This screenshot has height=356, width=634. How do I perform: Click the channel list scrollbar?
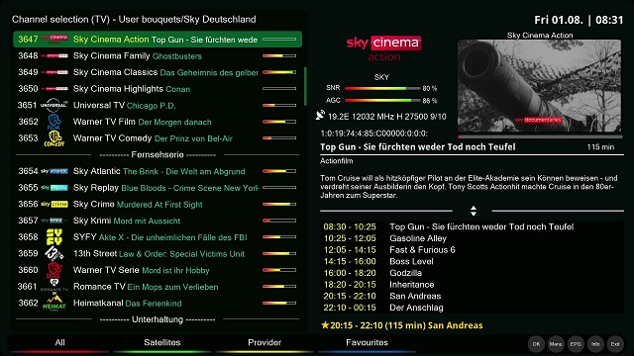point(305,86)
